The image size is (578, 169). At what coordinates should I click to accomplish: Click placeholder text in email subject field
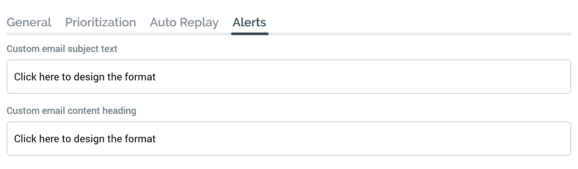pyautogui.click(x=85, y=77)
